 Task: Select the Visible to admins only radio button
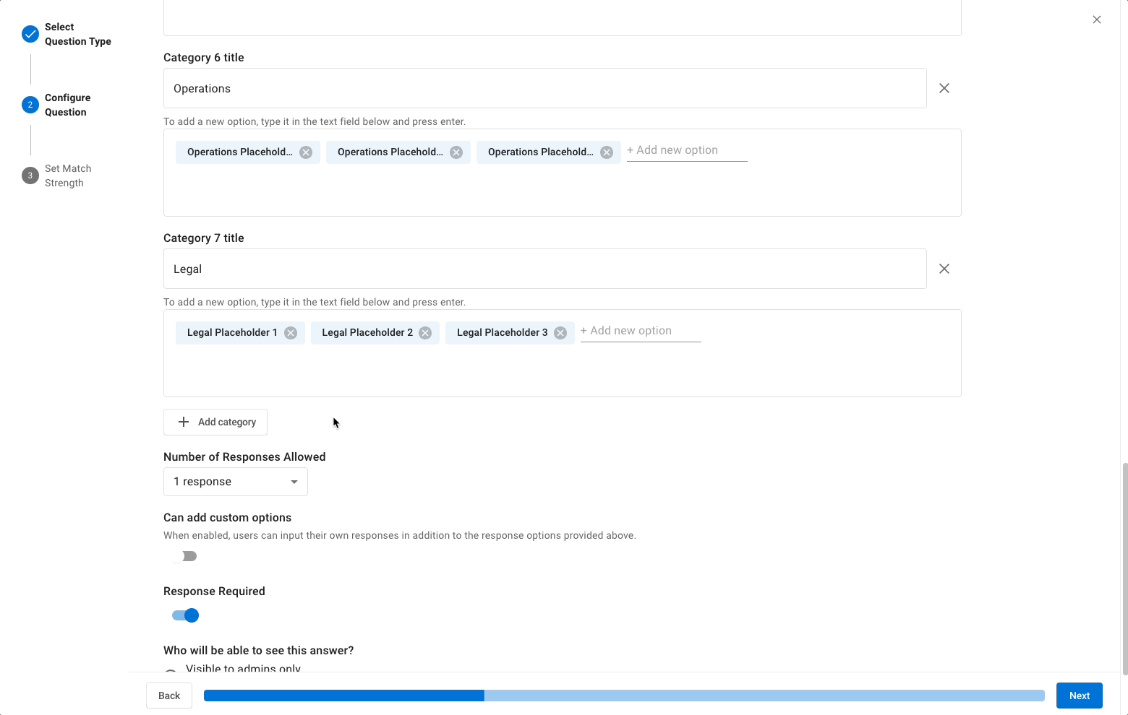click(171, 672)
